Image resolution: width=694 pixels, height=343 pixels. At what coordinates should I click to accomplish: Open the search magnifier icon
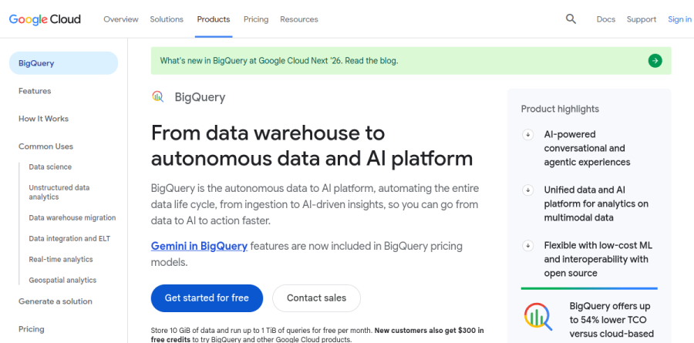(x=571, y=19)
